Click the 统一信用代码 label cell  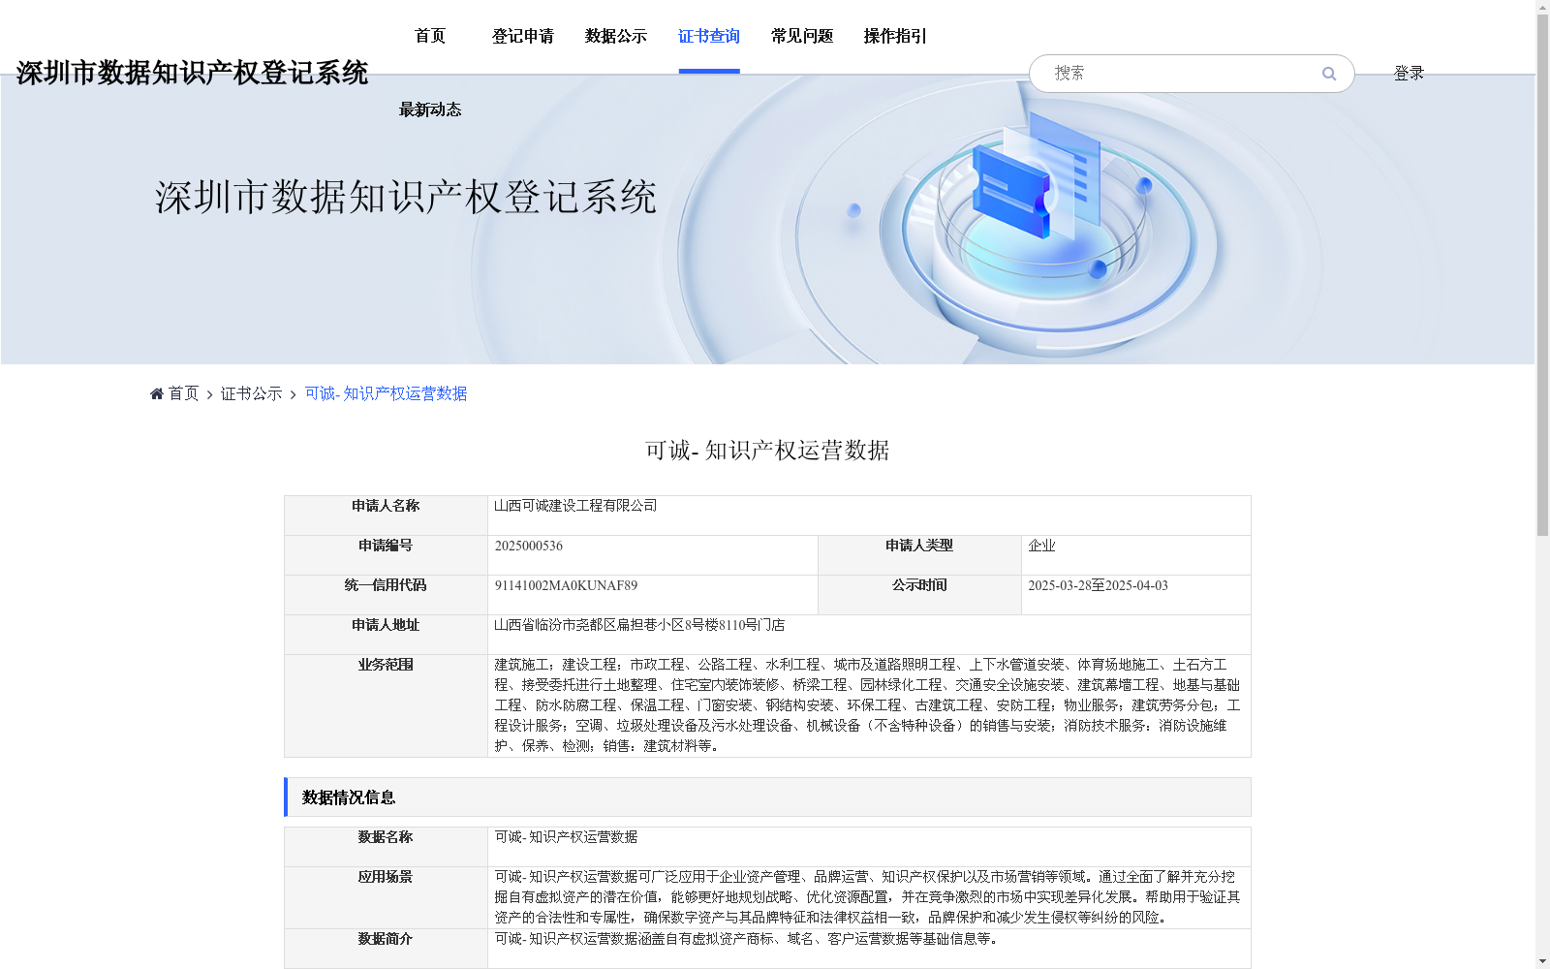click(386, 595)
